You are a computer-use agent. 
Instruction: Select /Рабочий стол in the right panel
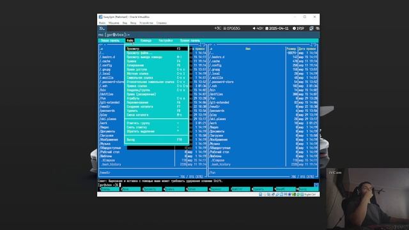pyautogui.click(x=219, y=152)
